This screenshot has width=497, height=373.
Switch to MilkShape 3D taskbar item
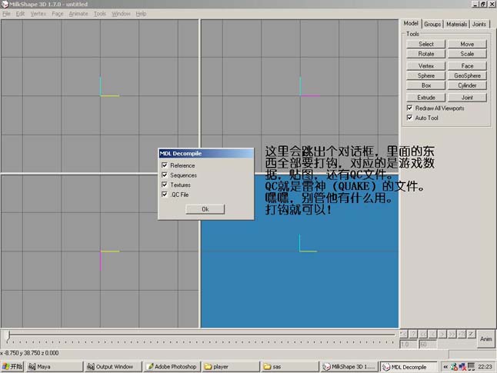click(x=349, y=367)
